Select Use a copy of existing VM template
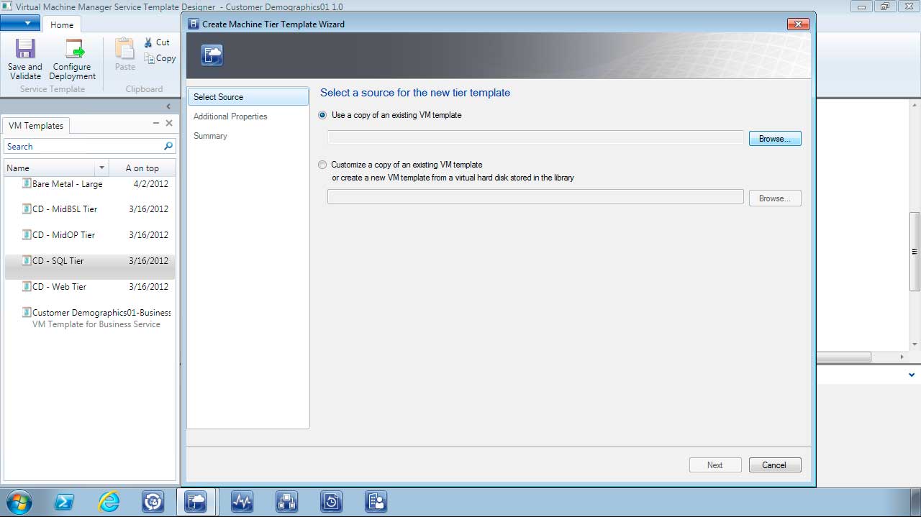Viewport: 921px width, 517px height. pos(322,115)
